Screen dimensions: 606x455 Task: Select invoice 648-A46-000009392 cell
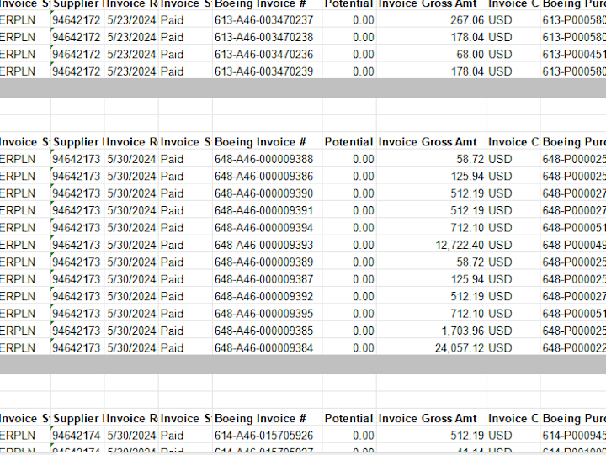pos(267,296)
